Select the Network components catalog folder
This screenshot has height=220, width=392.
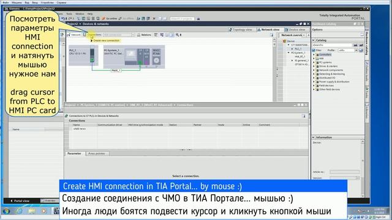coord(331,70)
